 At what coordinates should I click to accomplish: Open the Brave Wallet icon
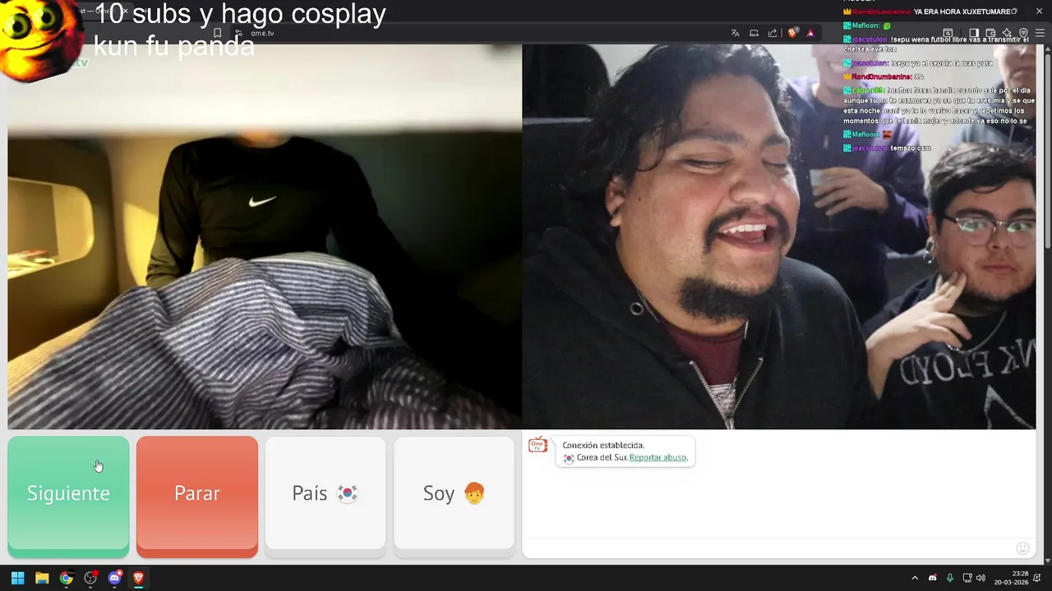tap(991, 33)
